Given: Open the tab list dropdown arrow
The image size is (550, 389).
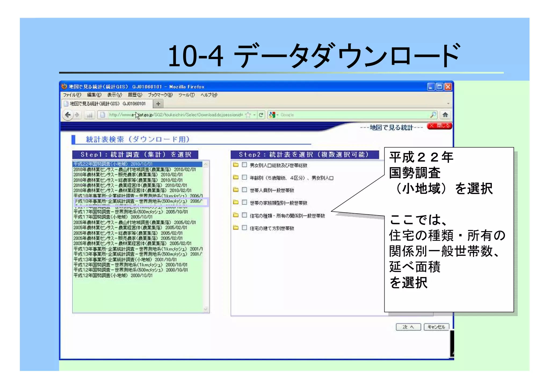Looking at the screenshot, I should [x=448, y=104].
